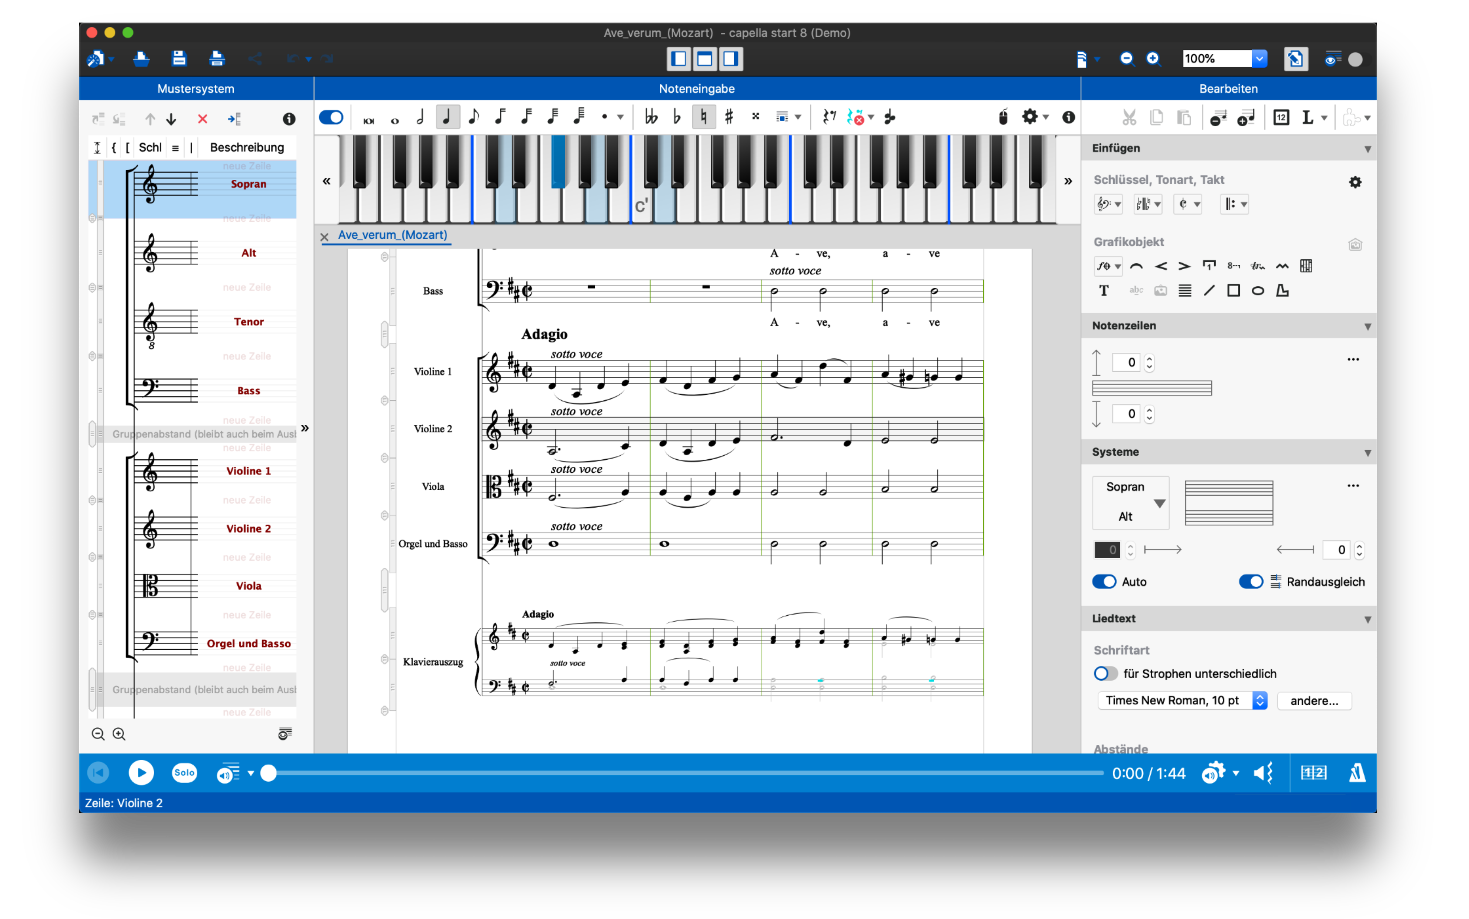Click the double-sharp accidental icon
Image resolution: width=1469 pixels, height=919 pixels.
click(x=755, y=117)
